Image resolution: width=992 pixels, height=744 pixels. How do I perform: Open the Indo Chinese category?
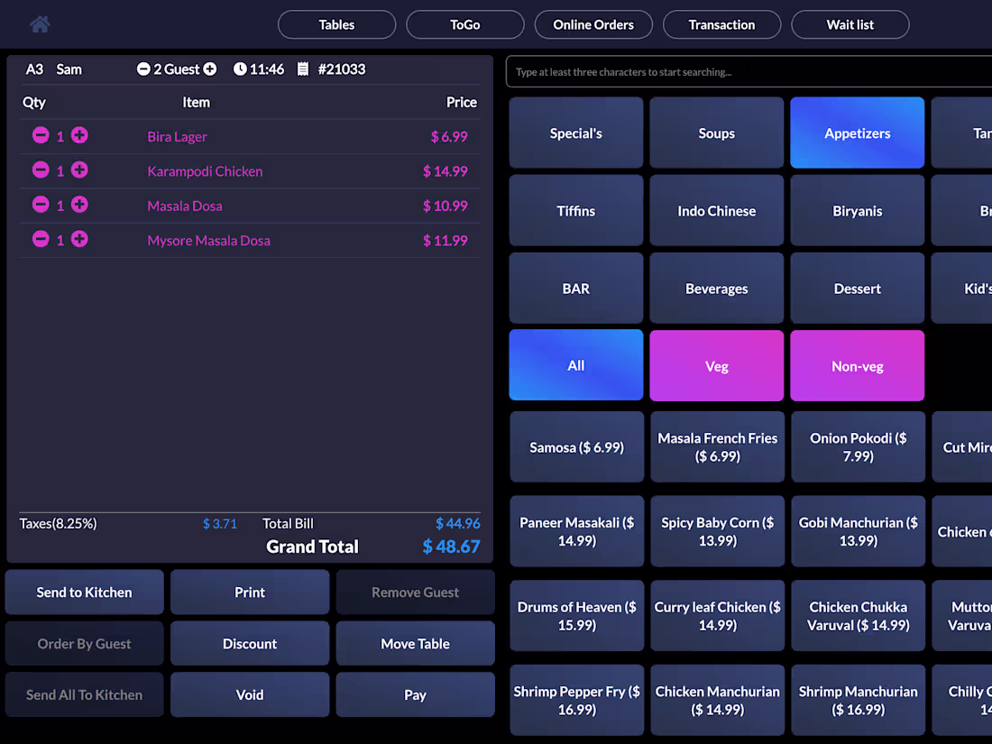pyautogui.click(x=717, y=211)
